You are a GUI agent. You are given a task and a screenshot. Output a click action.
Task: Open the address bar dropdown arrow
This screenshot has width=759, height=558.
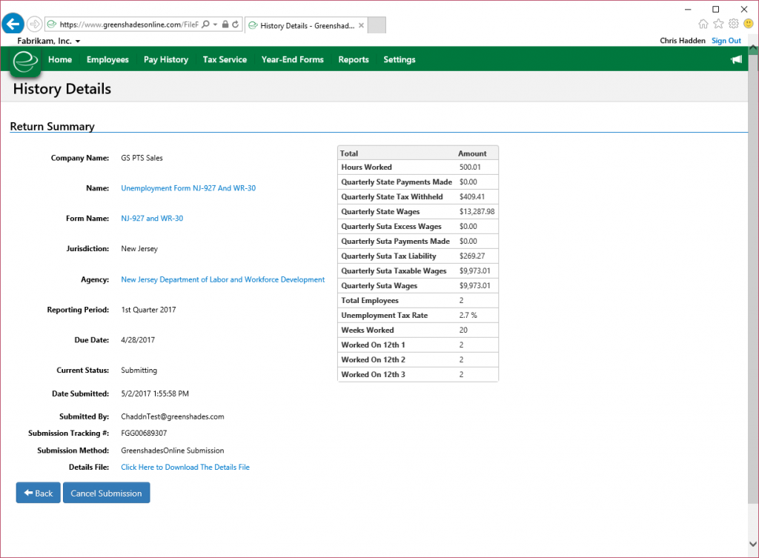tap(216, 24)
